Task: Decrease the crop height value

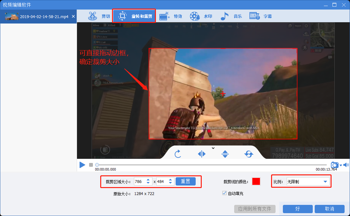Action: click(x=171, y=183)
